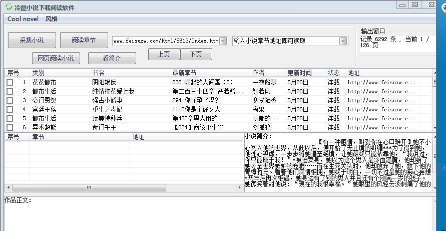Click the 小说简介 description text box
Screen dimensions: 446x231
point(338,163)
